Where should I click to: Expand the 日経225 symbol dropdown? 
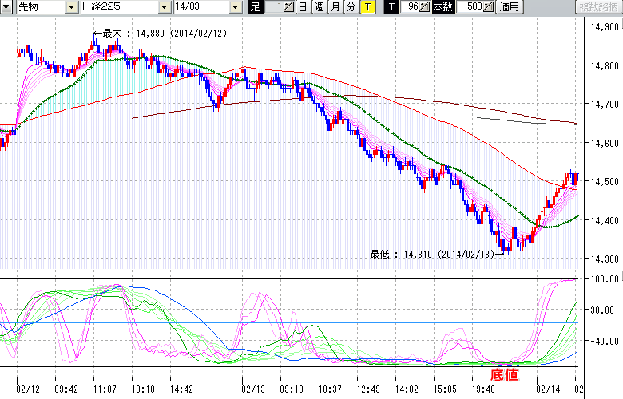[164, 7]
